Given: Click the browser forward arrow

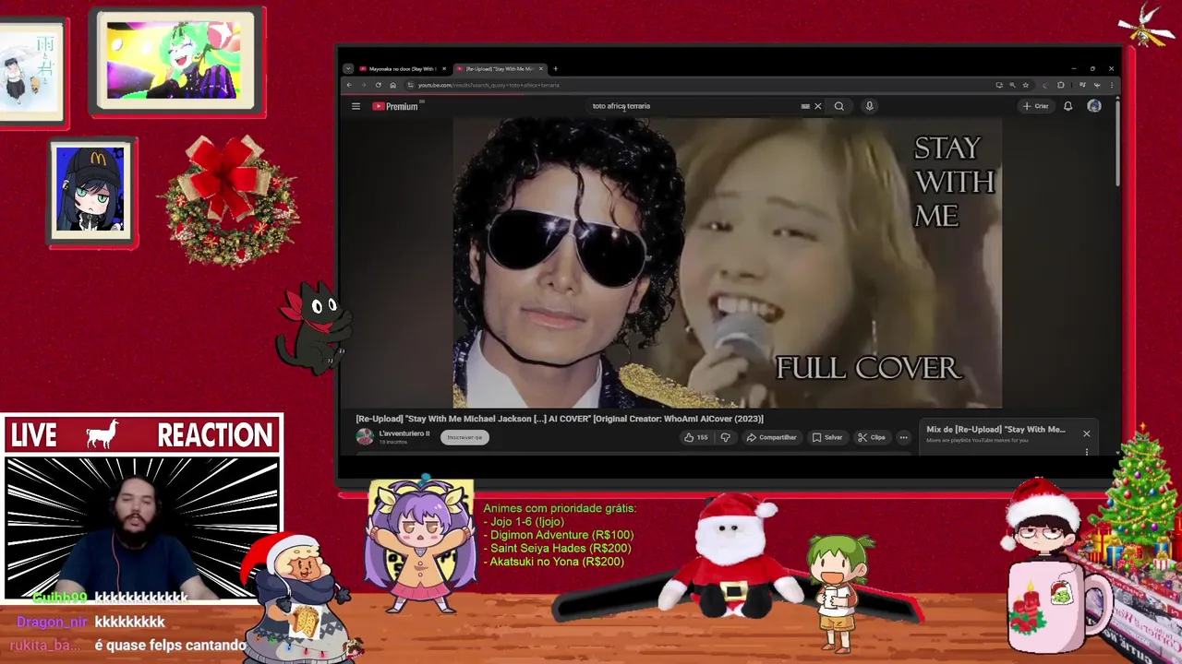Looking at the screenshot, I should click(363, 85).
